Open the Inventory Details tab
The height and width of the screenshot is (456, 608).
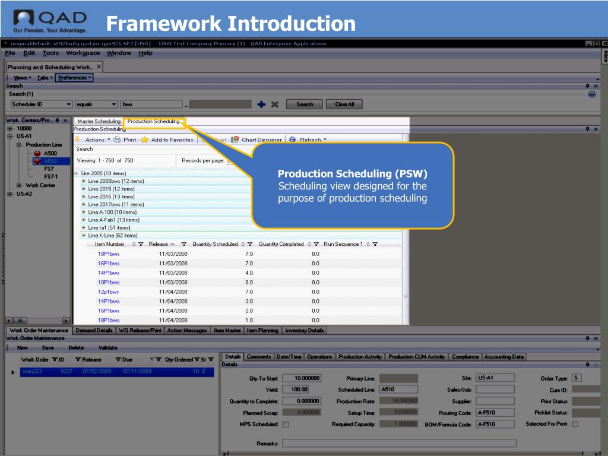pos(305,330)
